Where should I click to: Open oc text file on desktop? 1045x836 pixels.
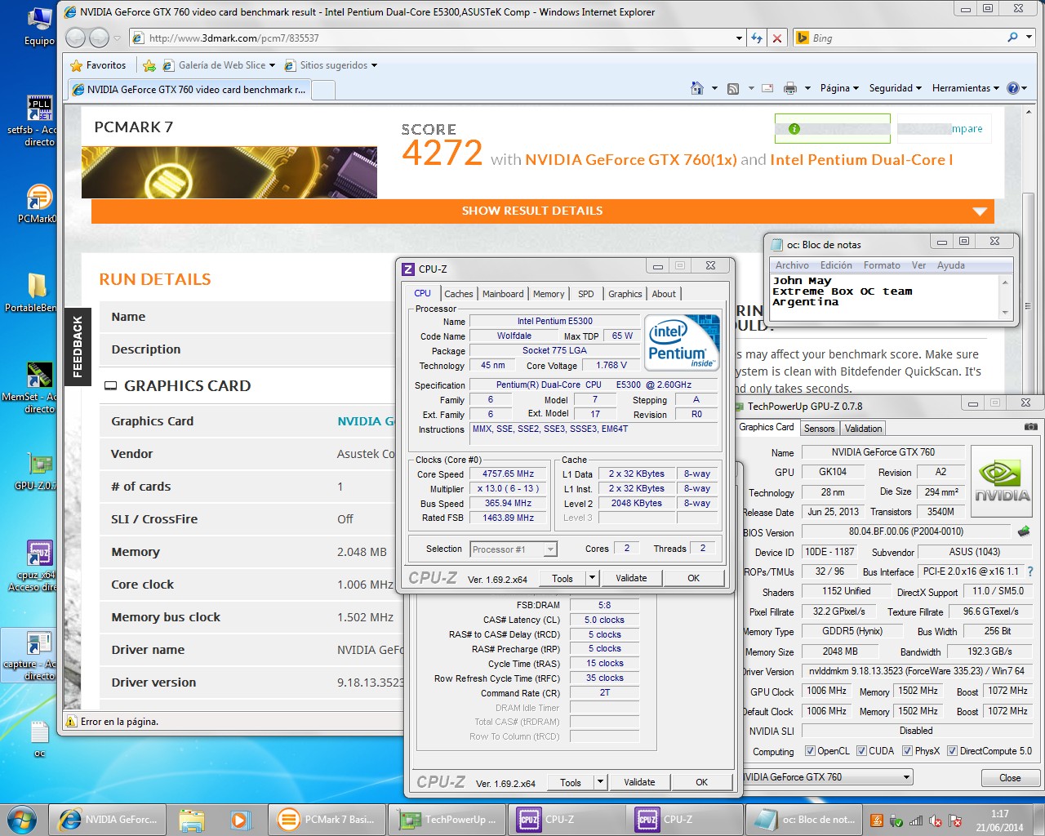pos(39,739)
